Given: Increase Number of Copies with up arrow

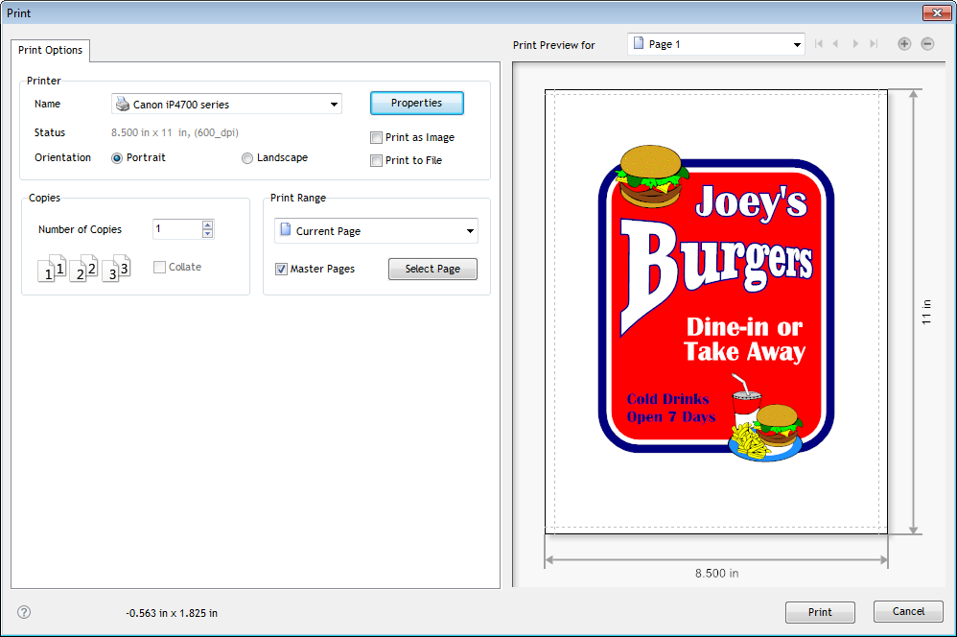Looking at the screenshot, I should (208, 225).
